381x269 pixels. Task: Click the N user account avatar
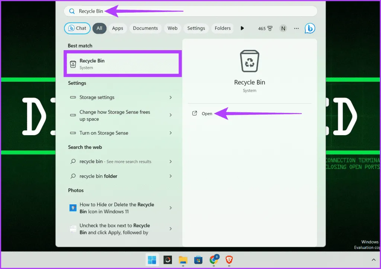(283, 28)
